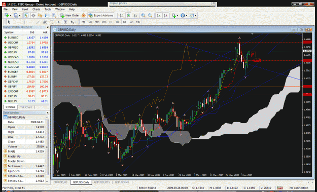Click the New Order button

pos(70,15)
